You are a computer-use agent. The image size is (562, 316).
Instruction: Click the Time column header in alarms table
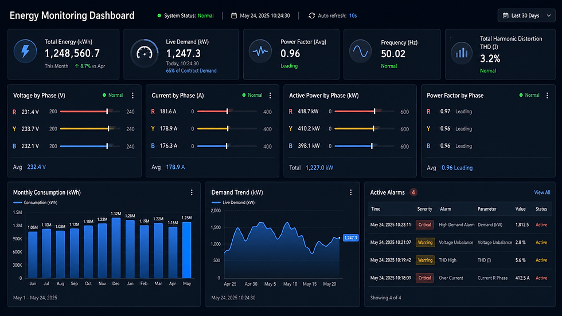click(376, 209)
